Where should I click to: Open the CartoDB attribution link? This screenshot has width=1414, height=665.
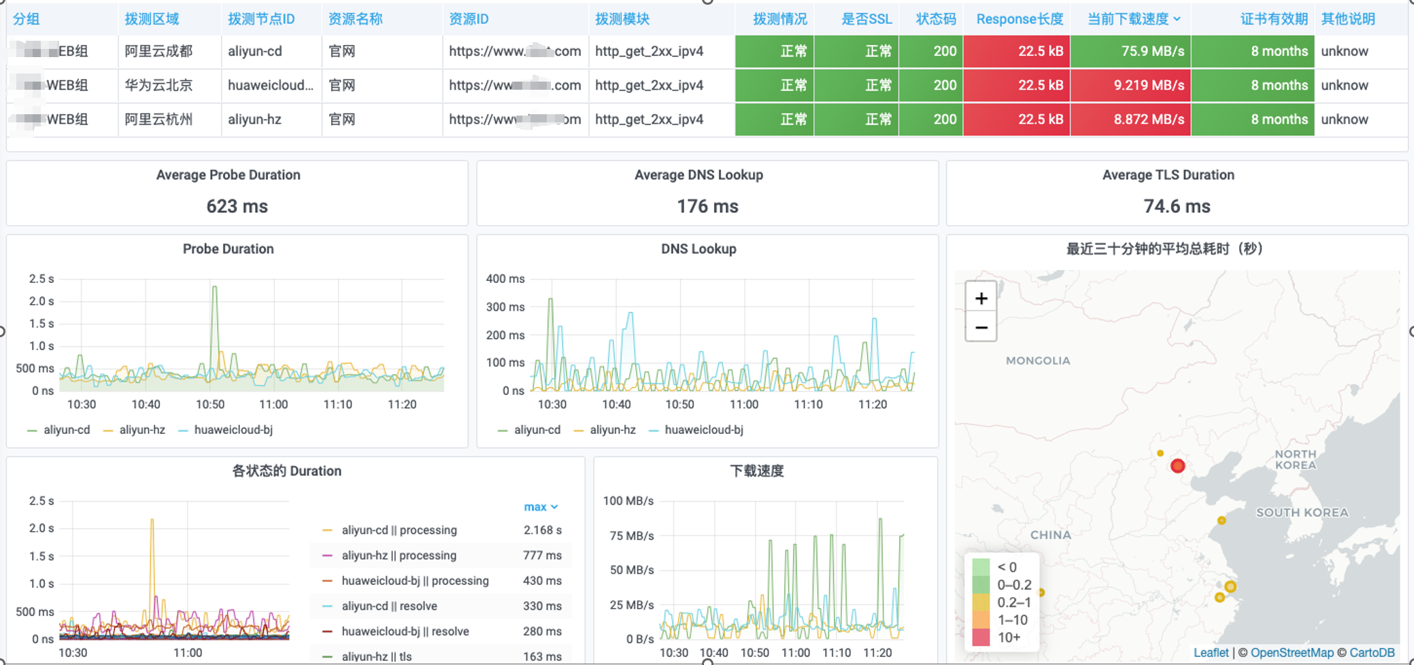pos(1372,653)
